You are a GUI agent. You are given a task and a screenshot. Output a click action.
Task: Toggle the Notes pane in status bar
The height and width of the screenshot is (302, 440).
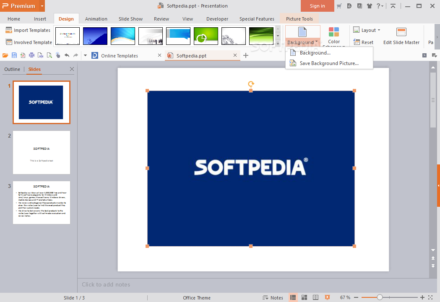(x=273, y=297)
